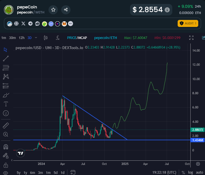Open the CoinMarketCap link icon
The width and height of the screenshot is (205, 175).
51,24
